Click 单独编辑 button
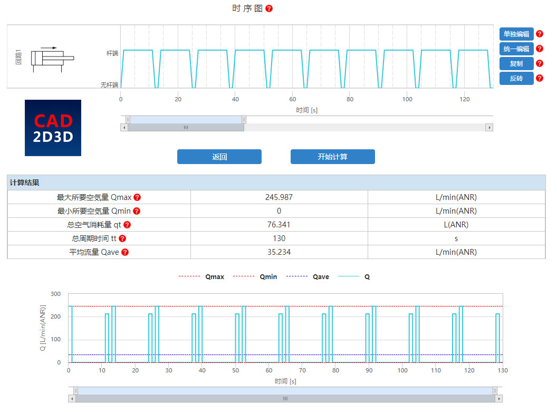Screen dimensions: 557x412 pyautogui.click(x=516, y=34)
